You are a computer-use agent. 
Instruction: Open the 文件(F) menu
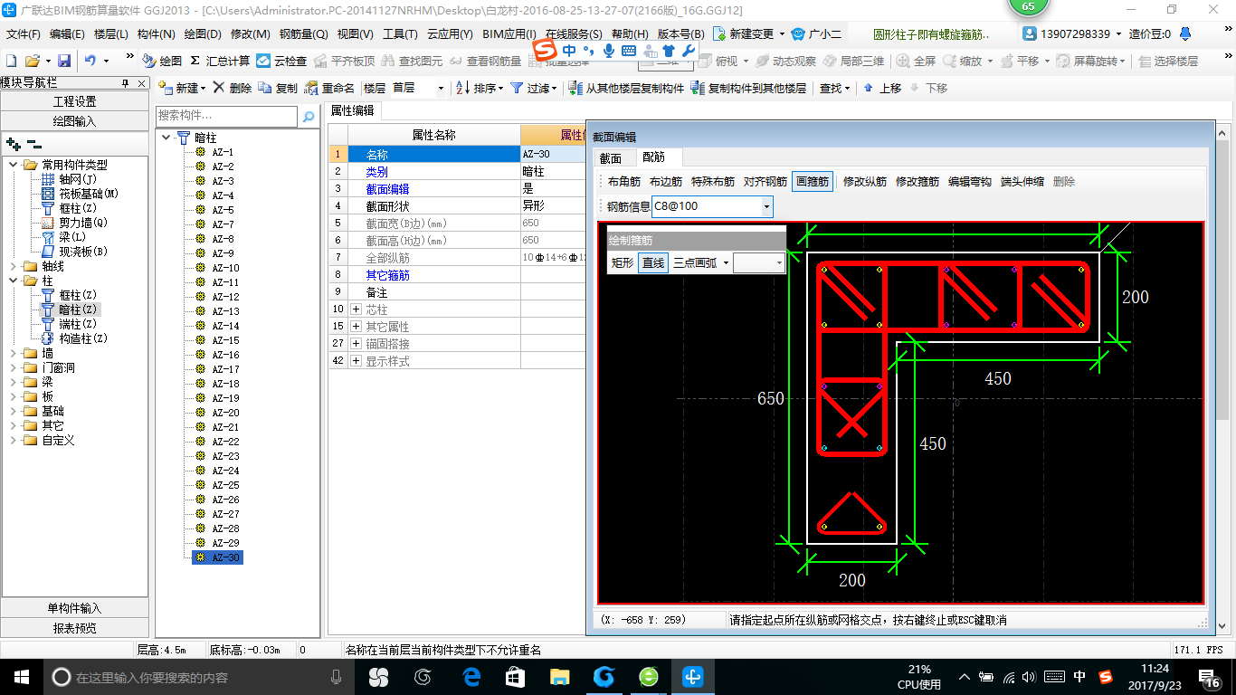pyautogui.click(x=24, y=33)
